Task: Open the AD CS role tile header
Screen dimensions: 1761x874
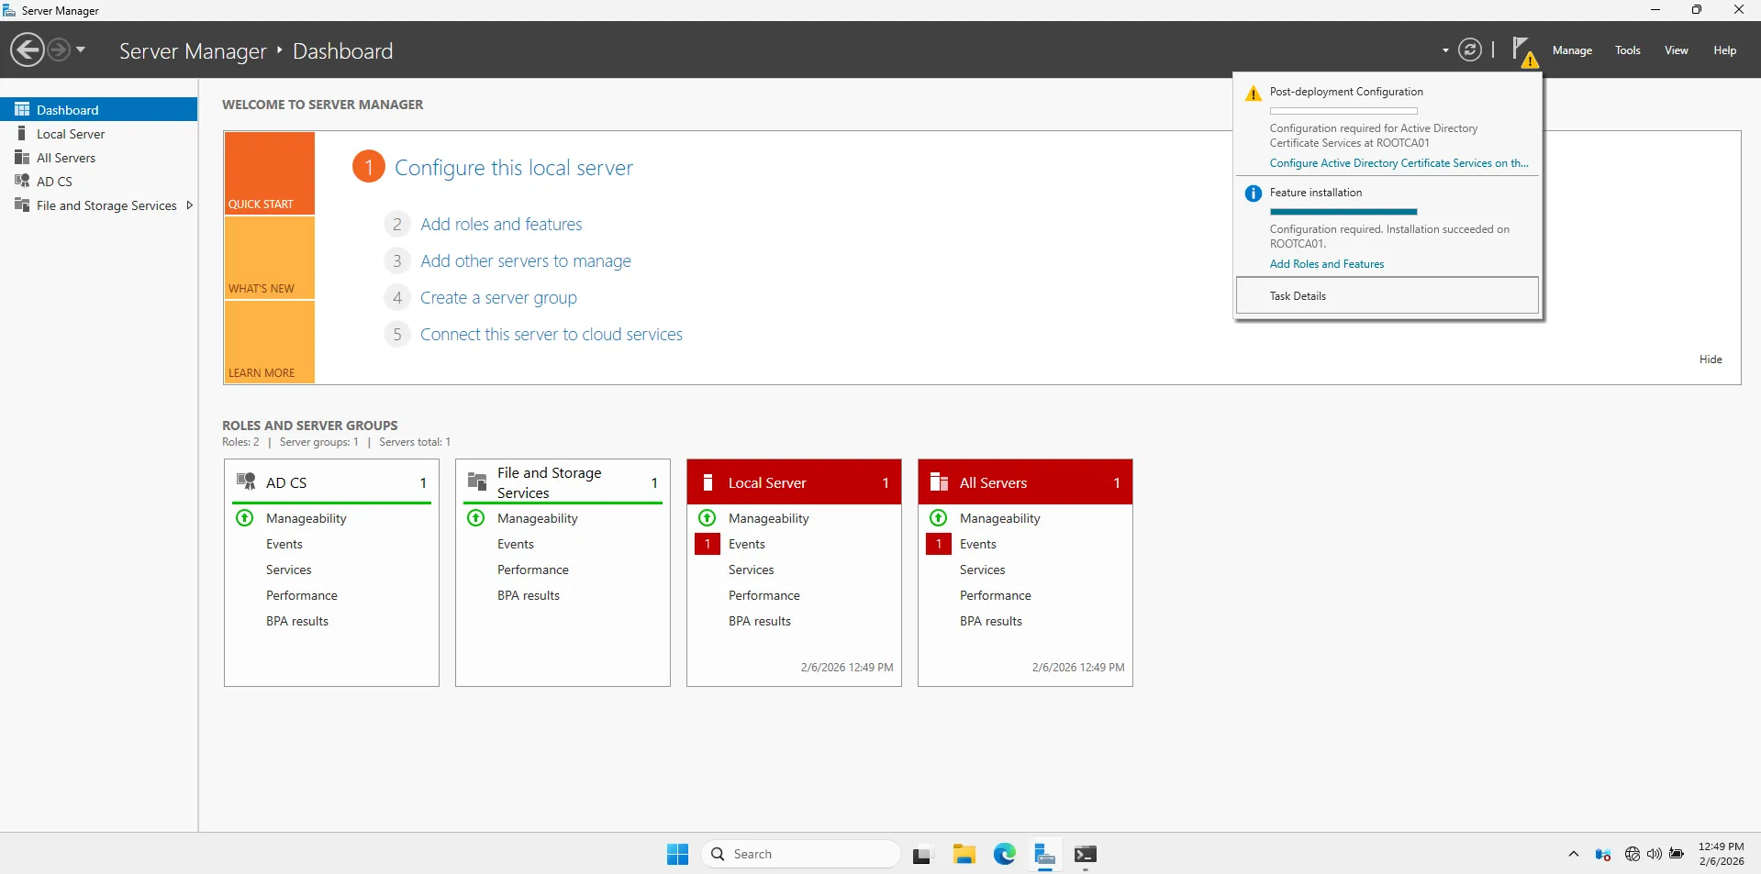Action: tap(331, 482)
